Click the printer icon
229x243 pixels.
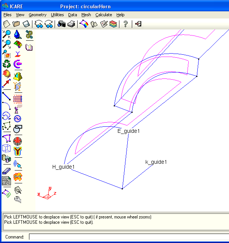point(71,24)
